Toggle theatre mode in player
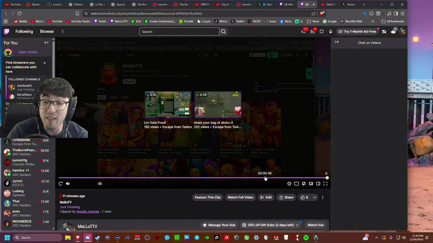433x243 pixels. click(296, 184)
